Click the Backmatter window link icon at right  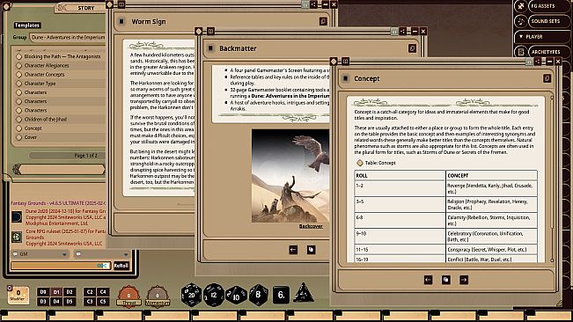412,48
